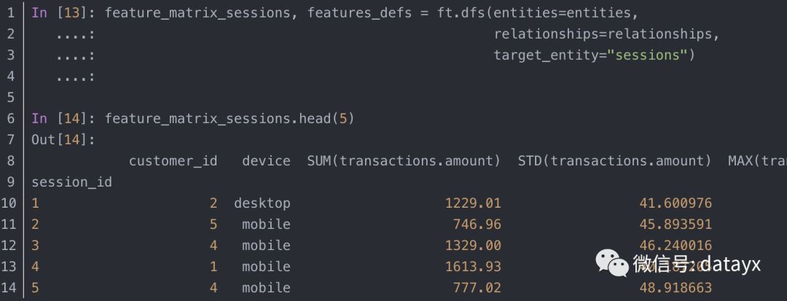
Task: Click the device column header
Action: [x=266, y=161]
